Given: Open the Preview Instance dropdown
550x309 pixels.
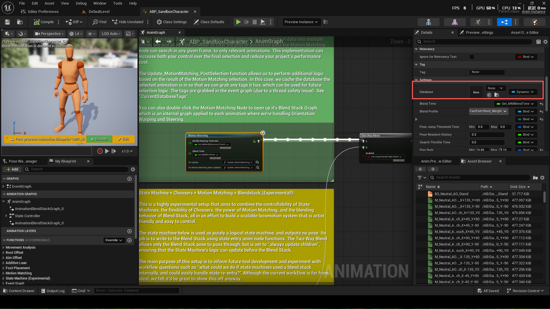Looking at the screenshot, I should pos(301,22).
